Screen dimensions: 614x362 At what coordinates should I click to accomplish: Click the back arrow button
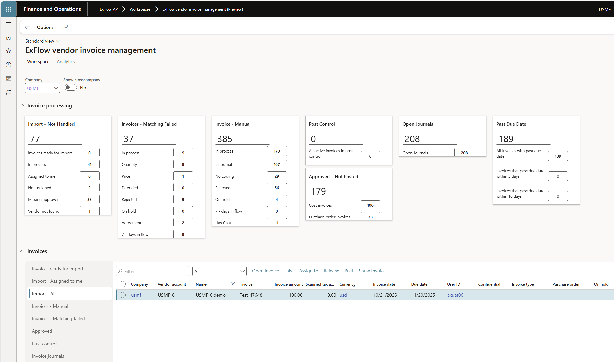27,27
